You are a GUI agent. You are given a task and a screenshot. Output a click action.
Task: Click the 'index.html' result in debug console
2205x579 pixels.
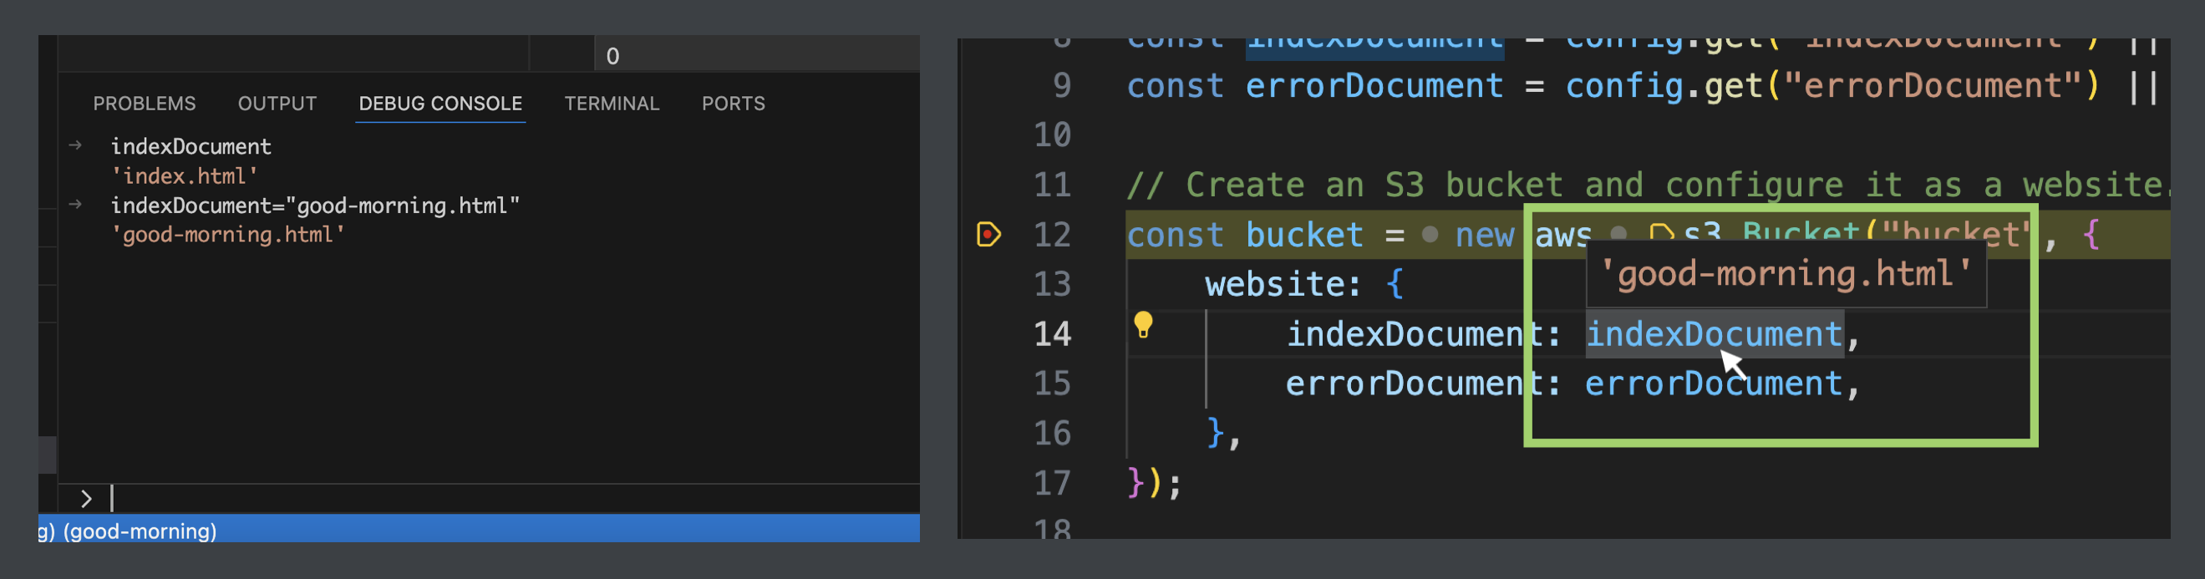click(184, 176)
